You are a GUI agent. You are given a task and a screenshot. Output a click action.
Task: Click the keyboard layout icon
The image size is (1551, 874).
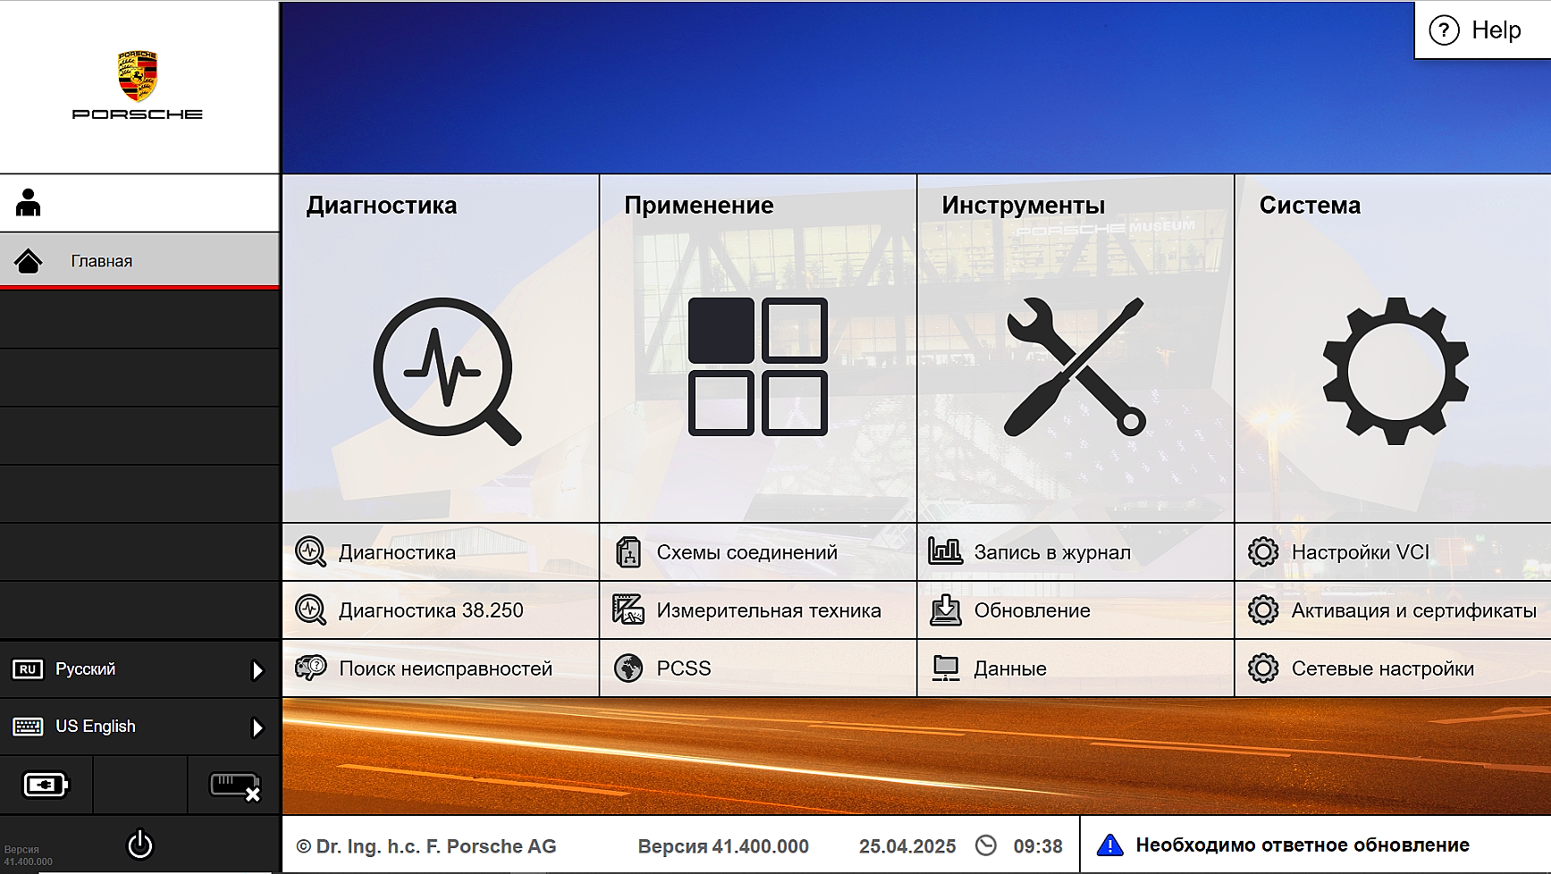point(28,727)
